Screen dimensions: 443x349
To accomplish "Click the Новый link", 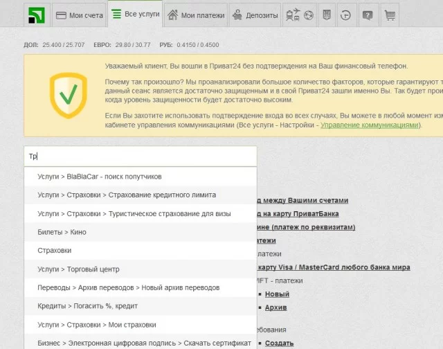I will coord(277,294).
